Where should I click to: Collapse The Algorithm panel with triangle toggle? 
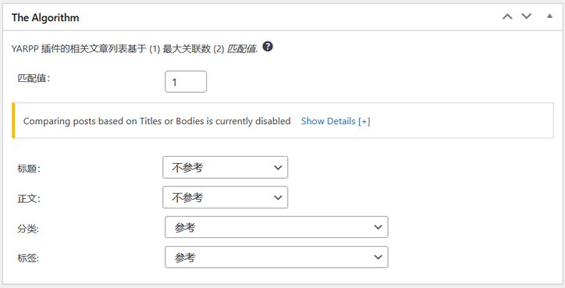[x=549, y=16]
